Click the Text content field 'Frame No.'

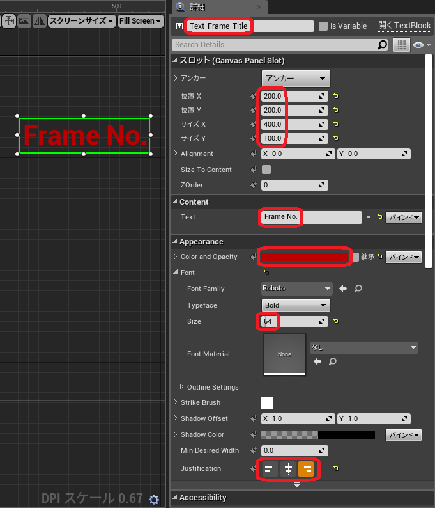(311, 217)
